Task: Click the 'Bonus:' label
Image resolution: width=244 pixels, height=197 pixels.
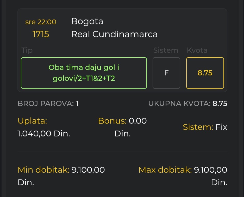Action: [112, 121]
